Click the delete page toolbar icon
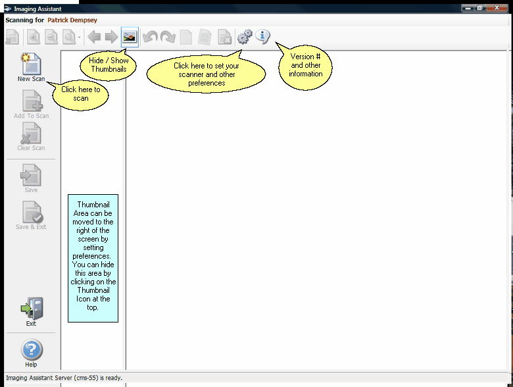This screenshot has height=387, width=513. 224,38
